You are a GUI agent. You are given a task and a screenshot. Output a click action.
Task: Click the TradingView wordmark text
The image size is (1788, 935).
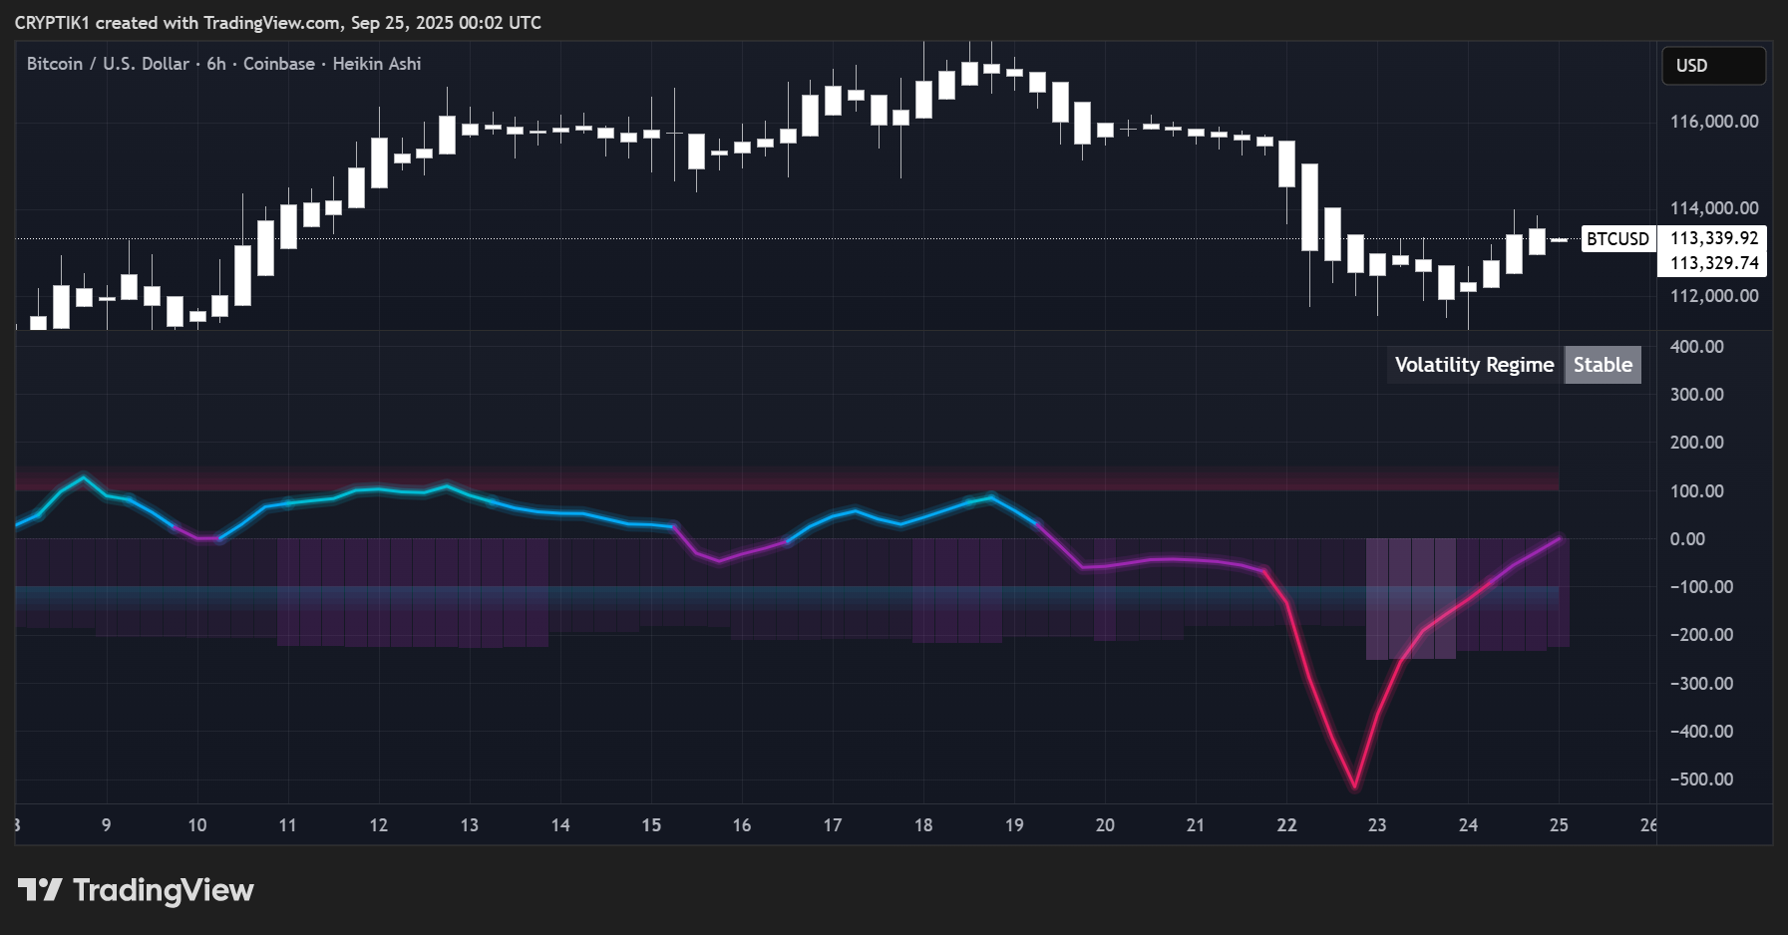[x=164, y=890]
